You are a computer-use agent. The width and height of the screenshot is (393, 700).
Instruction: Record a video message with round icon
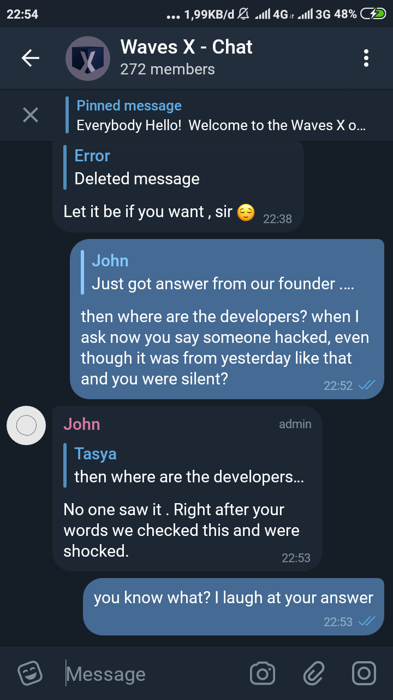[x=364, y=673]
